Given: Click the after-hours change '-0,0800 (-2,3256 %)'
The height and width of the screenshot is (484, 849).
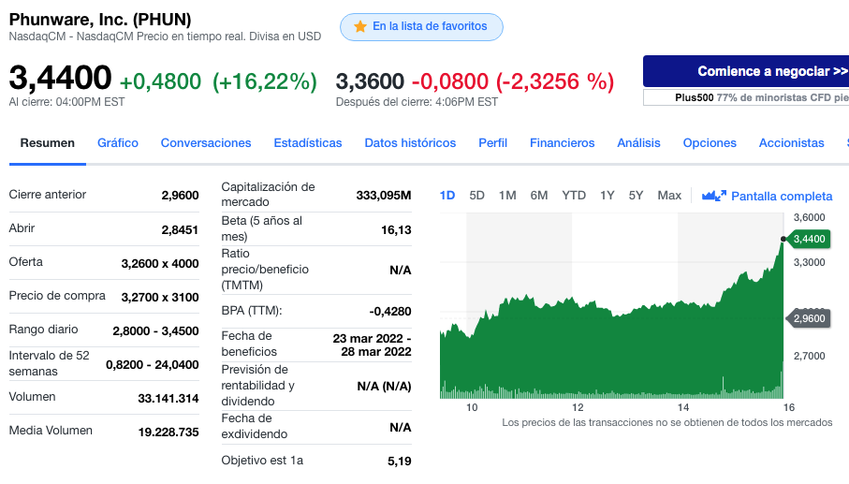Looking at the screenshot, I should (513, 81).
